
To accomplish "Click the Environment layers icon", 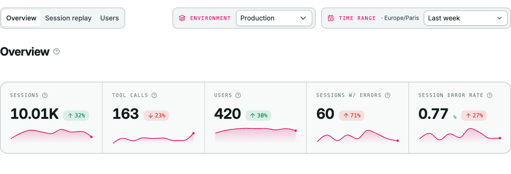I will point(182,18).
